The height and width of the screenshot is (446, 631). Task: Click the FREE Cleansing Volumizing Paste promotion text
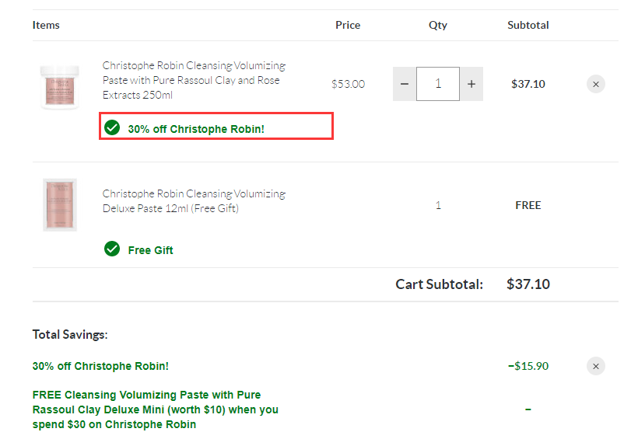[156, 409]
